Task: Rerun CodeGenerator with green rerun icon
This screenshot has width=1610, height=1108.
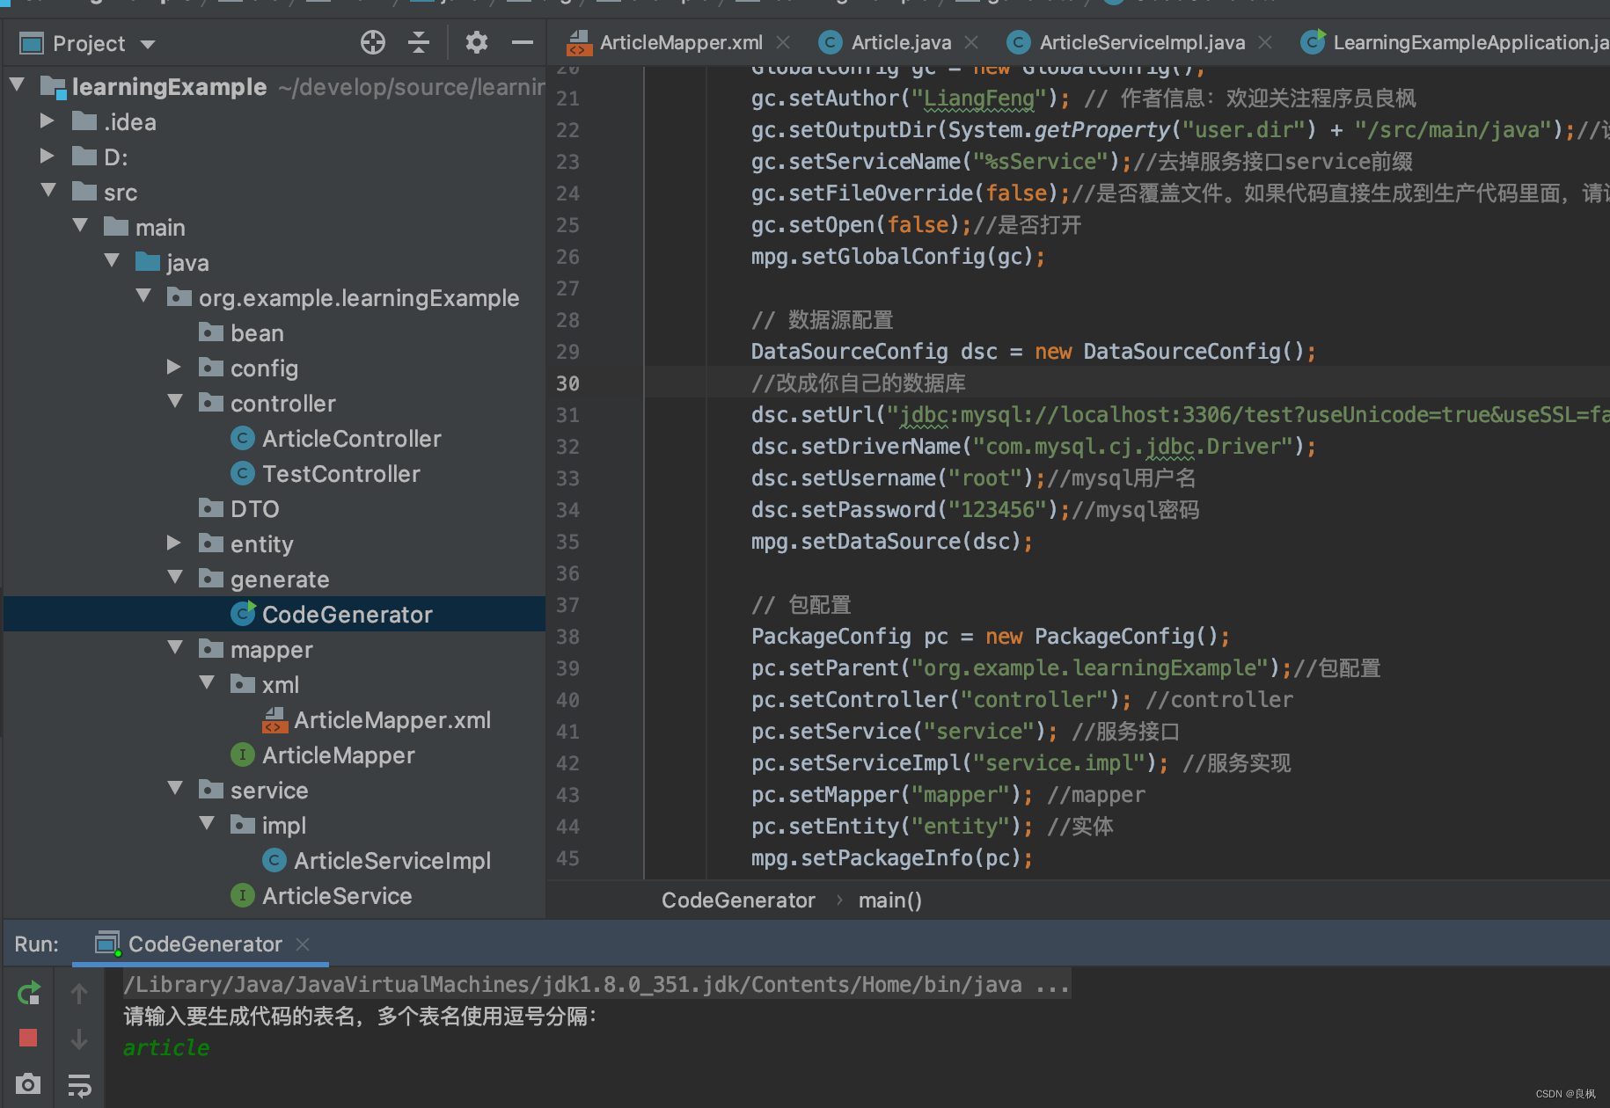Action: point(28,993)
